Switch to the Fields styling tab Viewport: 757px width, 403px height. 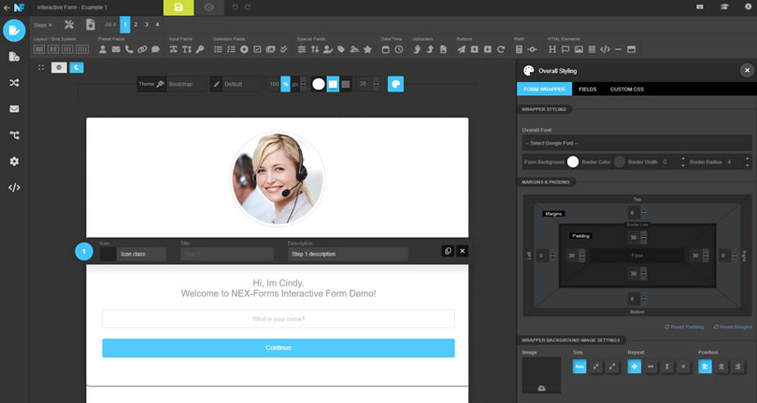pyautogui.click(x=588, y=90)
